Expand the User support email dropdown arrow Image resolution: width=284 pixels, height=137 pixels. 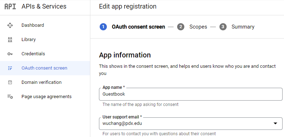pyautogui.click(x=275, y=123)
